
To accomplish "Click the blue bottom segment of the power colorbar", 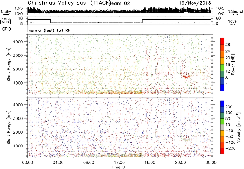I will [x=222, y=88].
